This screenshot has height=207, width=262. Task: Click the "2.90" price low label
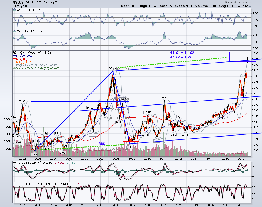coord(63,153)
